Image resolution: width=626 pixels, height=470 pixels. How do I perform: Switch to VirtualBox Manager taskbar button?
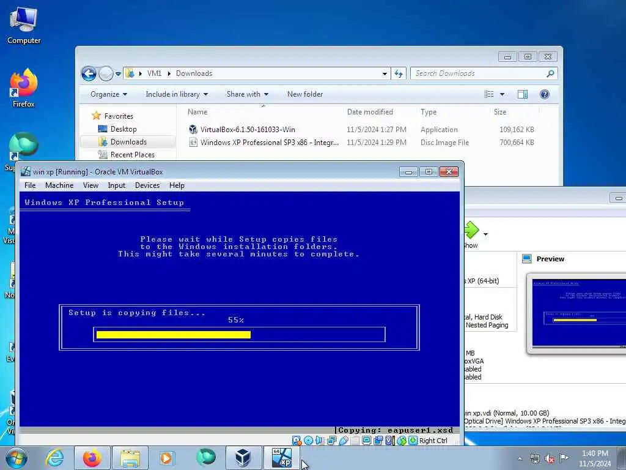(x=243, y=458)
